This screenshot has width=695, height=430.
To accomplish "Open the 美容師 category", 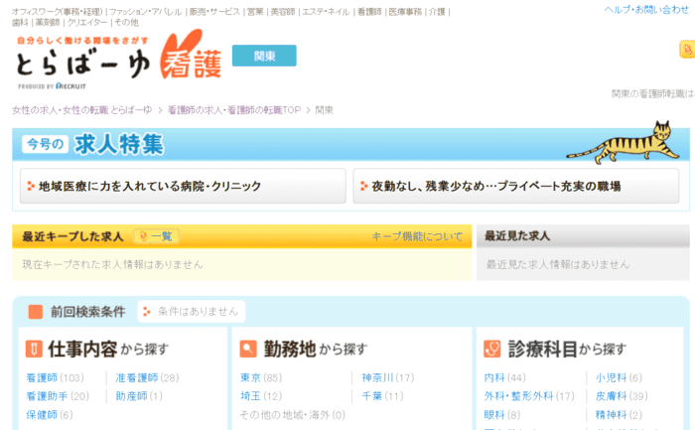I will click(283, 12).
